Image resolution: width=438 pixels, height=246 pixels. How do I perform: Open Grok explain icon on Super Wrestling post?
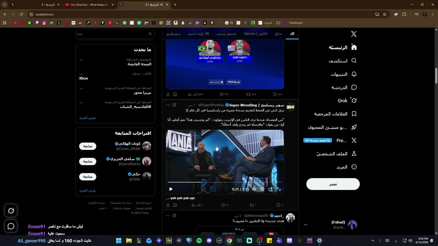[174, 105]
